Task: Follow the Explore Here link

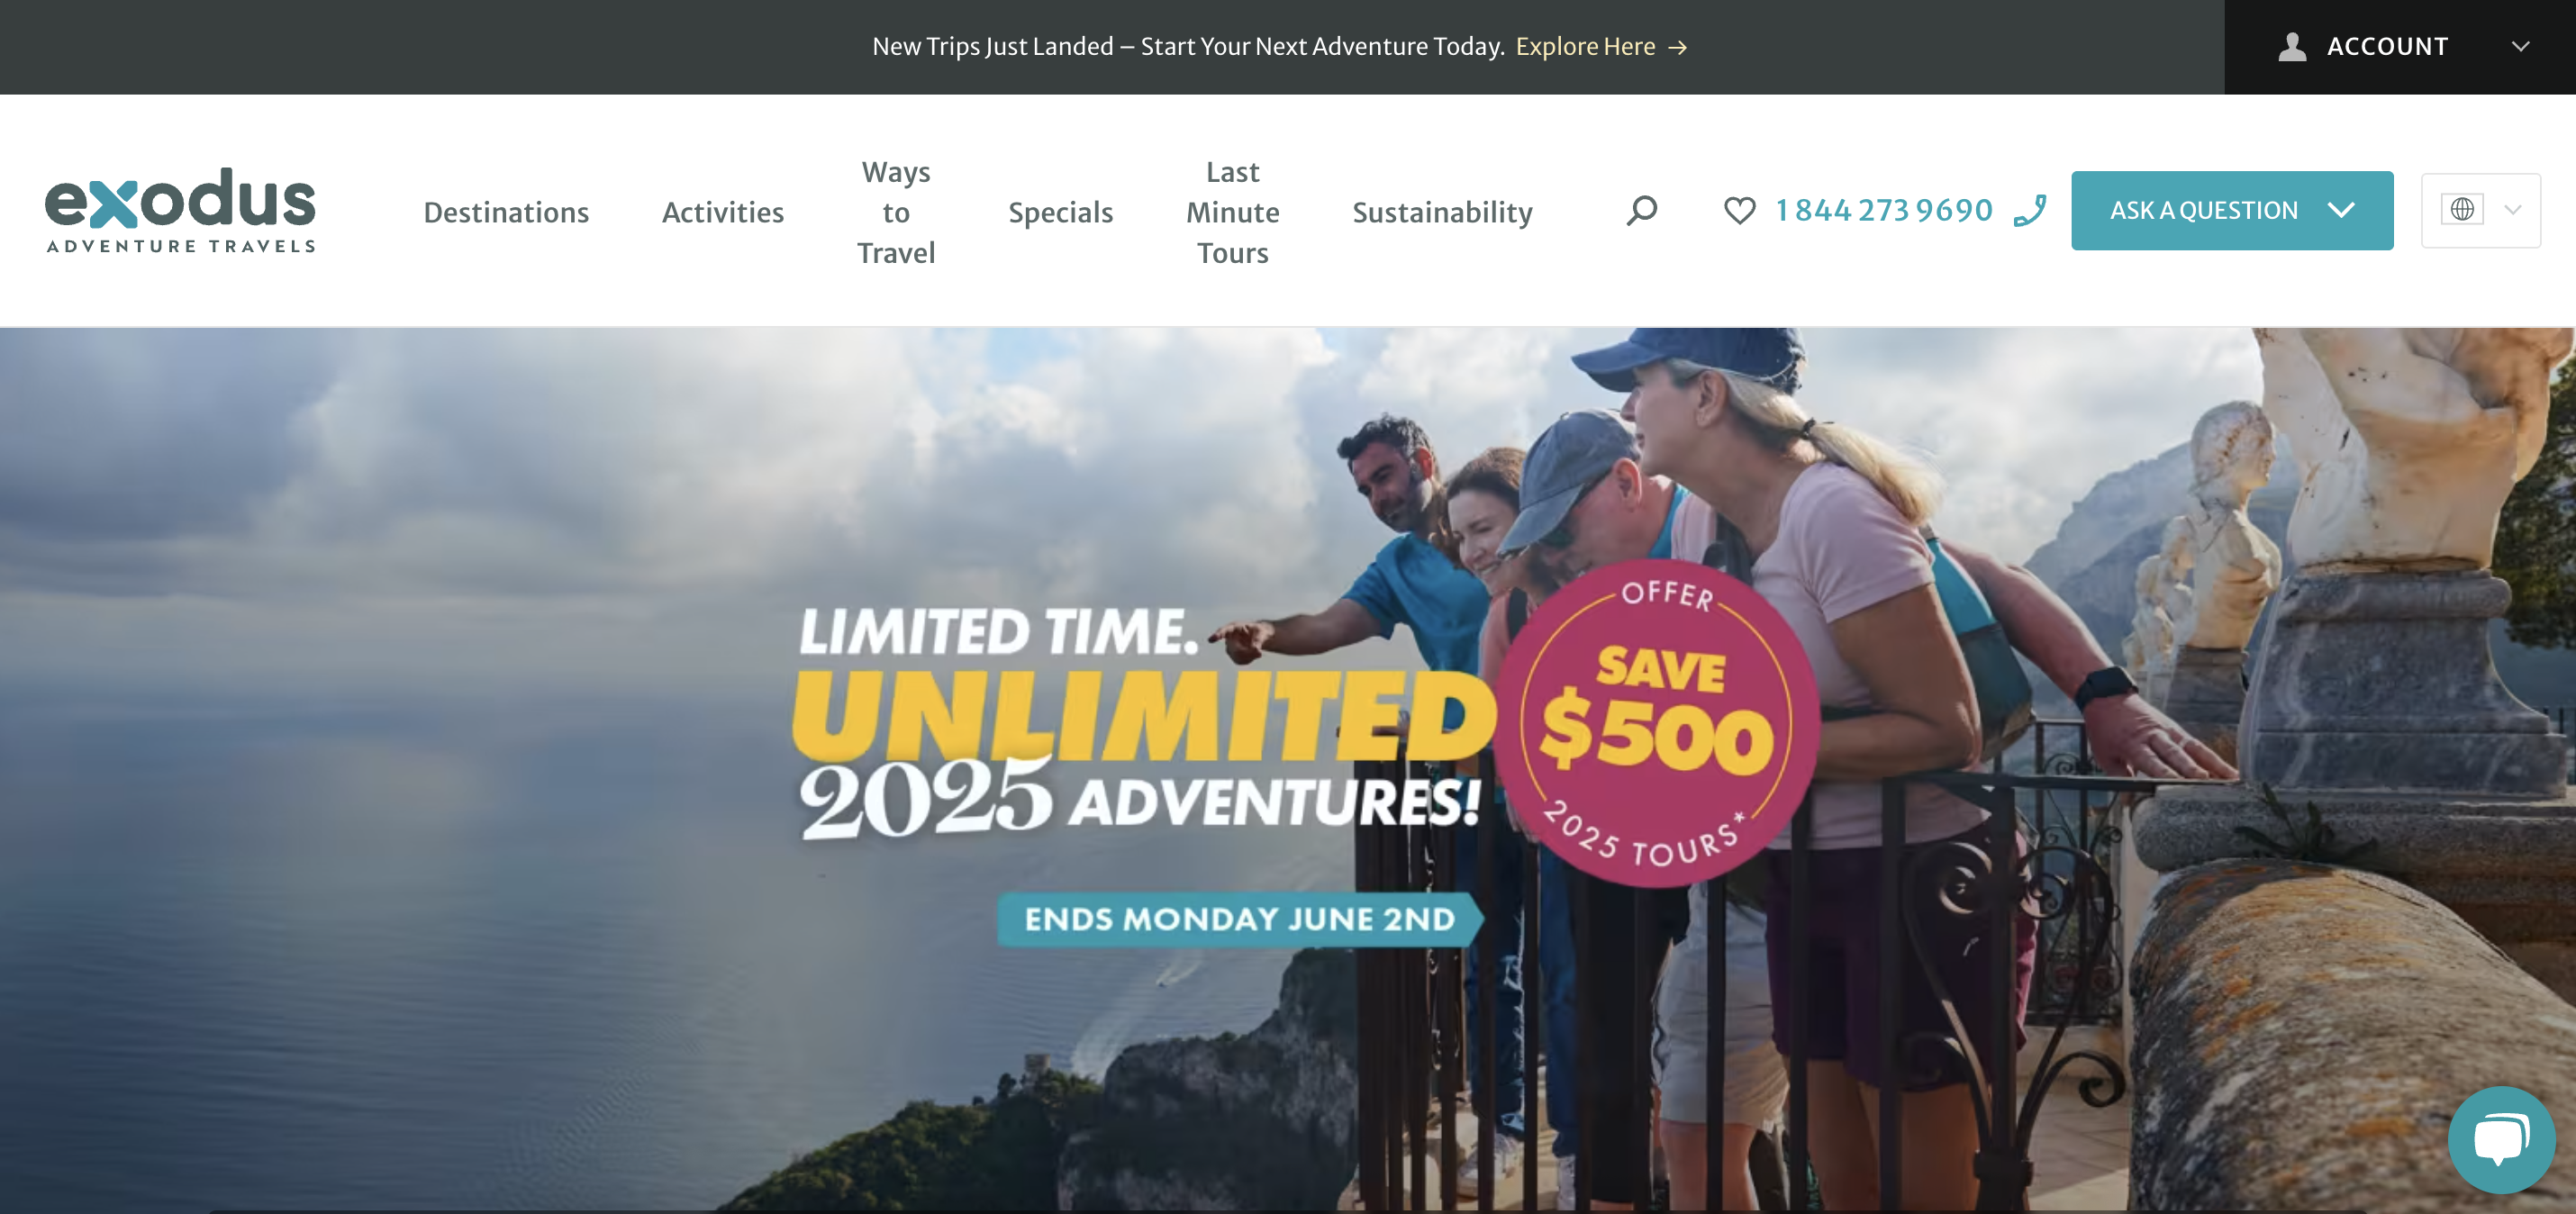Action: coord(1585,47)
